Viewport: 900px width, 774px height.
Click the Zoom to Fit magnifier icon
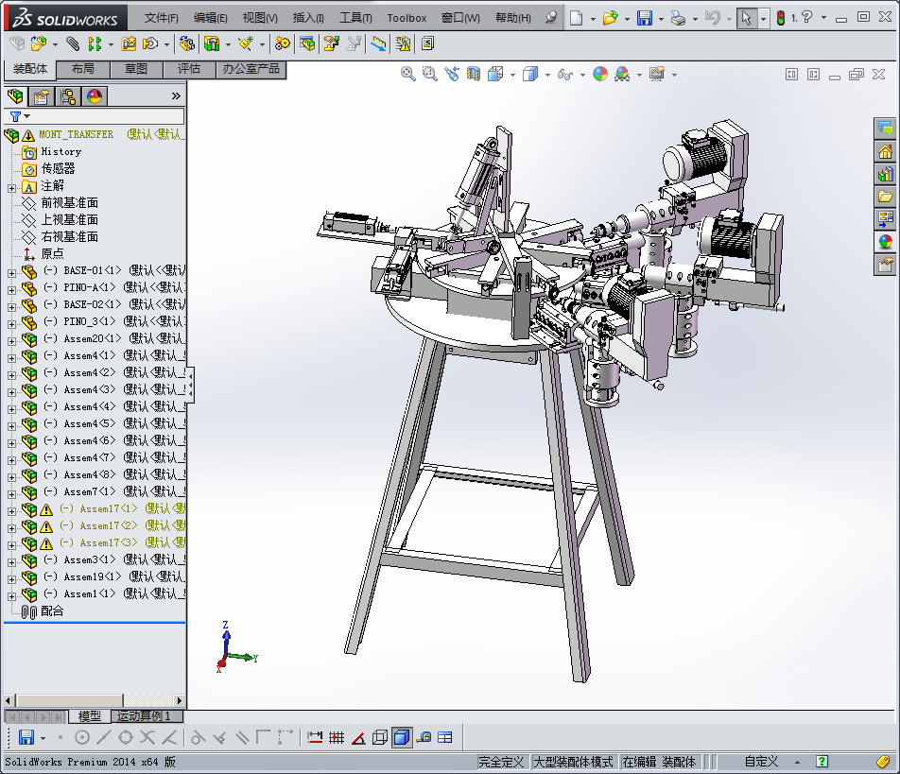click(x=408, y=75)
